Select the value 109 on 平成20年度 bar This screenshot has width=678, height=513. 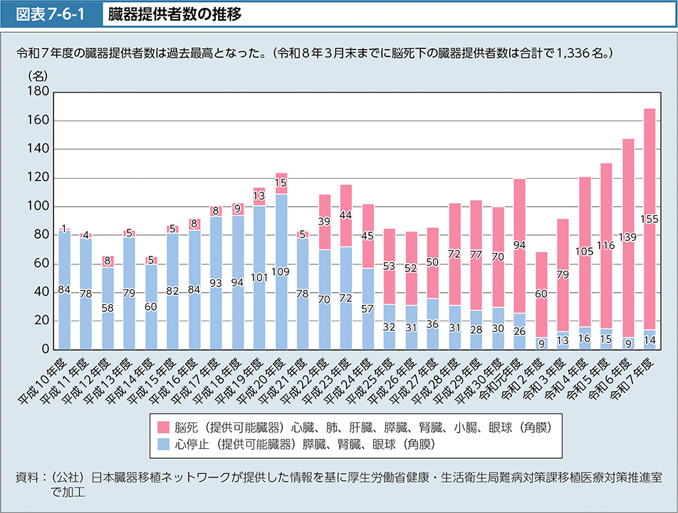[x=281, y=271]
